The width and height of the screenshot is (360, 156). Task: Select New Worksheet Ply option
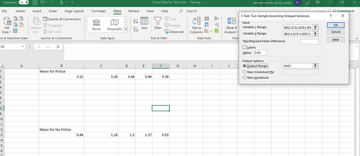[245, 72]
